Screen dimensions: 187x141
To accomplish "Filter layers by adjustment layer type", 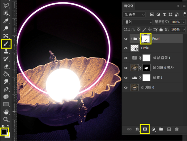I will 158,14.
